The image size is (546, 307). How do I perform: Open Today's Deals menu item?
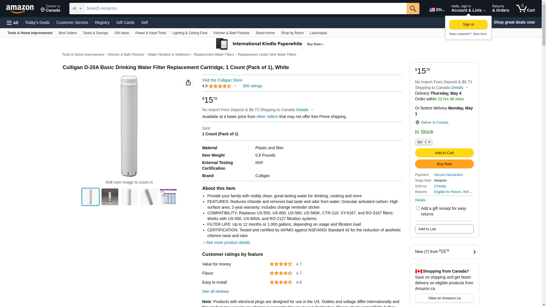pyautogui.click(x=37, y=22)
